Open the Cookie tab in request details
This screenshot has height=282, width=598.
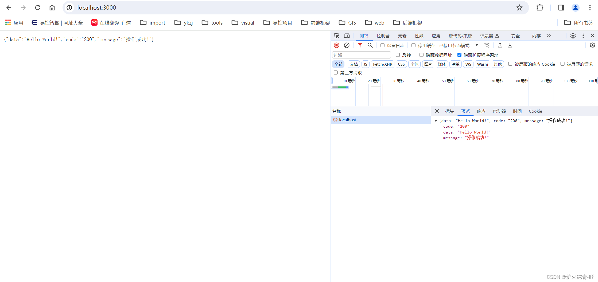pos(535,111)
